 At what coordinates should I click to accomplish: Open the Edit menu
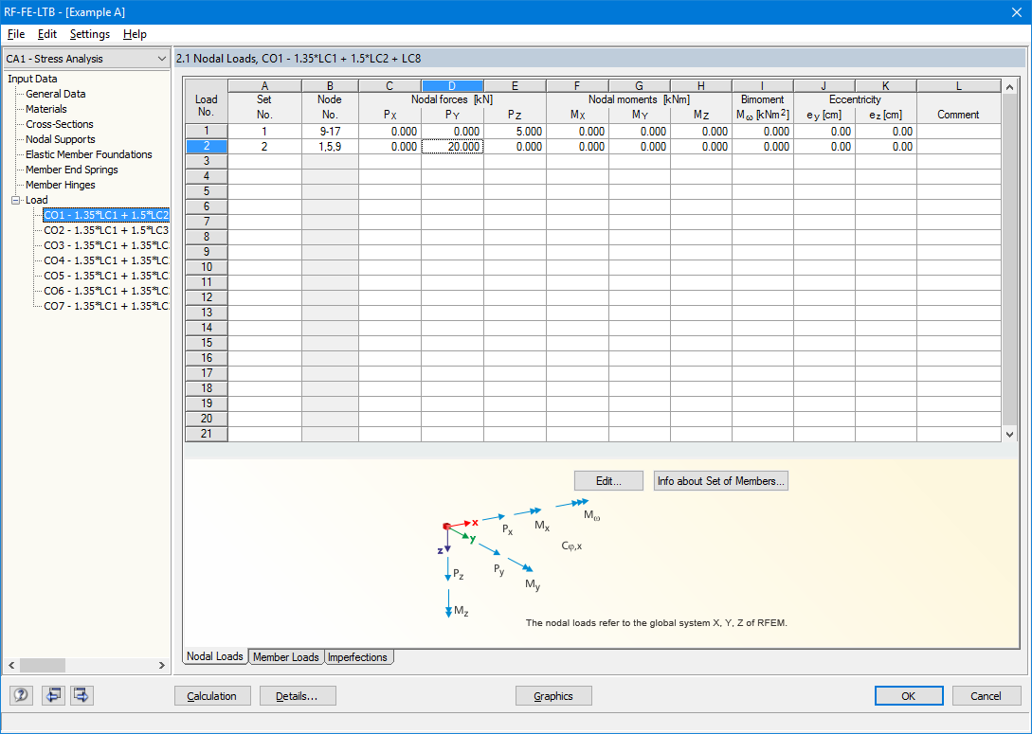tap(47, 34)
